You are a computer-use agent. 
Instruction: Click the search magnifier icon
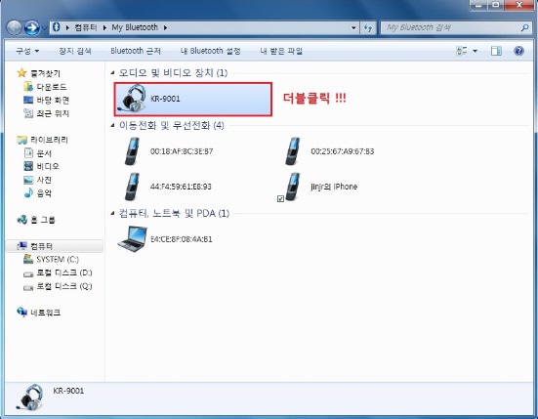(x=524, y=27)
